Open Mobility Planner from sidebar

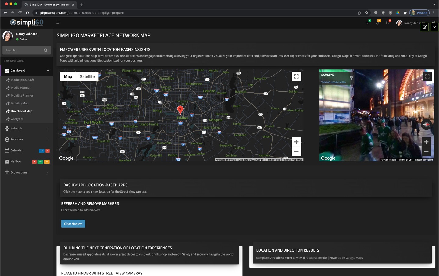(22, 95)
